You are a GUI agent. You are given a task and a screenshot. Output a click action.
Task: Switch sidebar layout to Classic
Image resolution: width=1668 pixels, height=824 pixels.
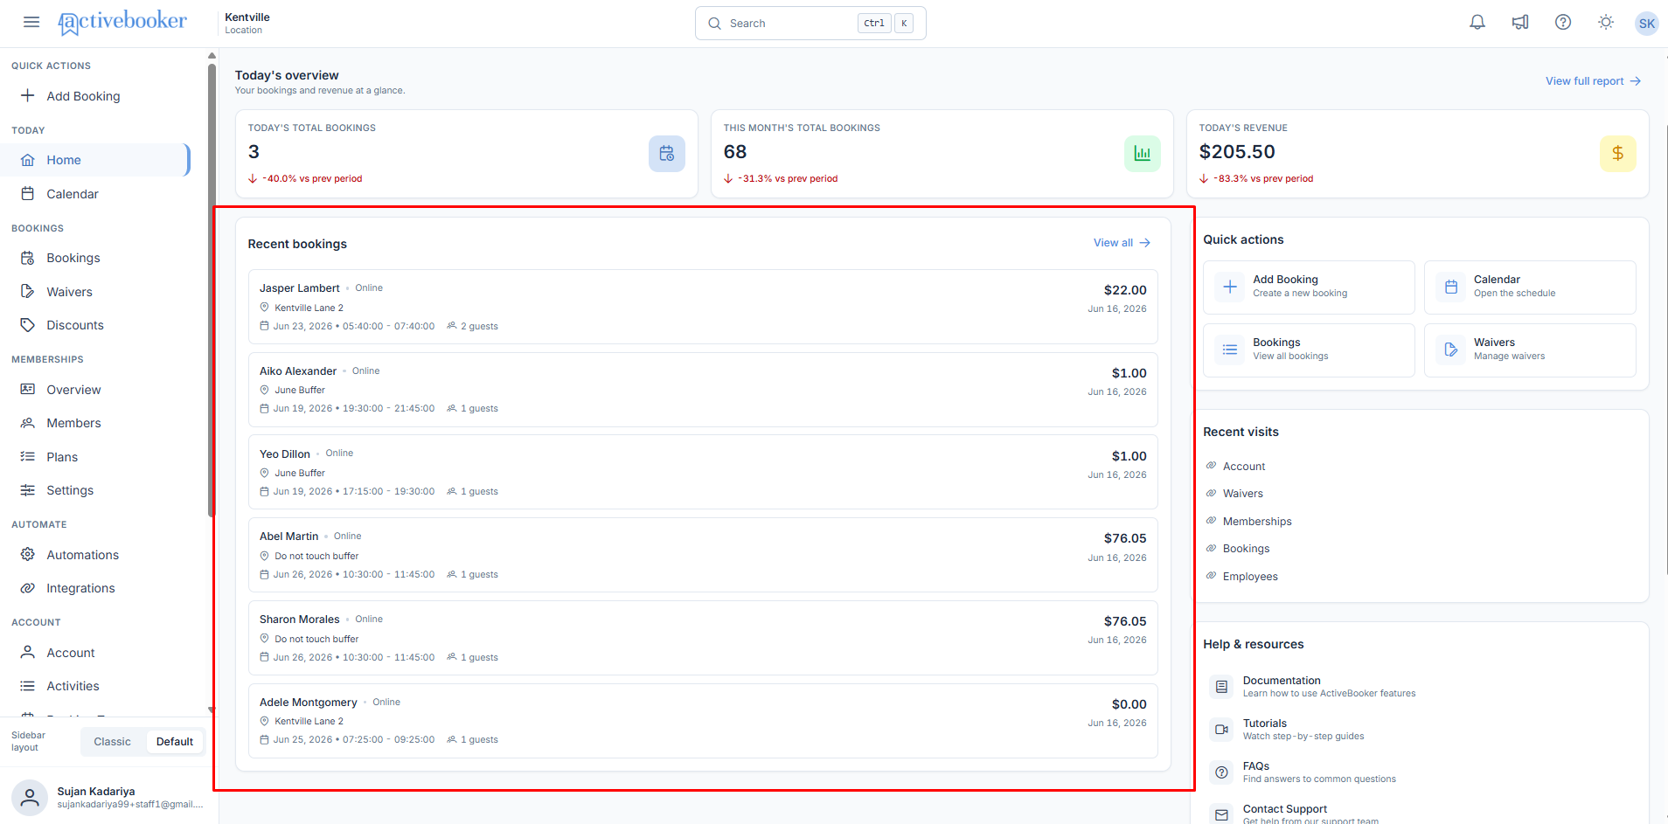(x=113, y=742)
